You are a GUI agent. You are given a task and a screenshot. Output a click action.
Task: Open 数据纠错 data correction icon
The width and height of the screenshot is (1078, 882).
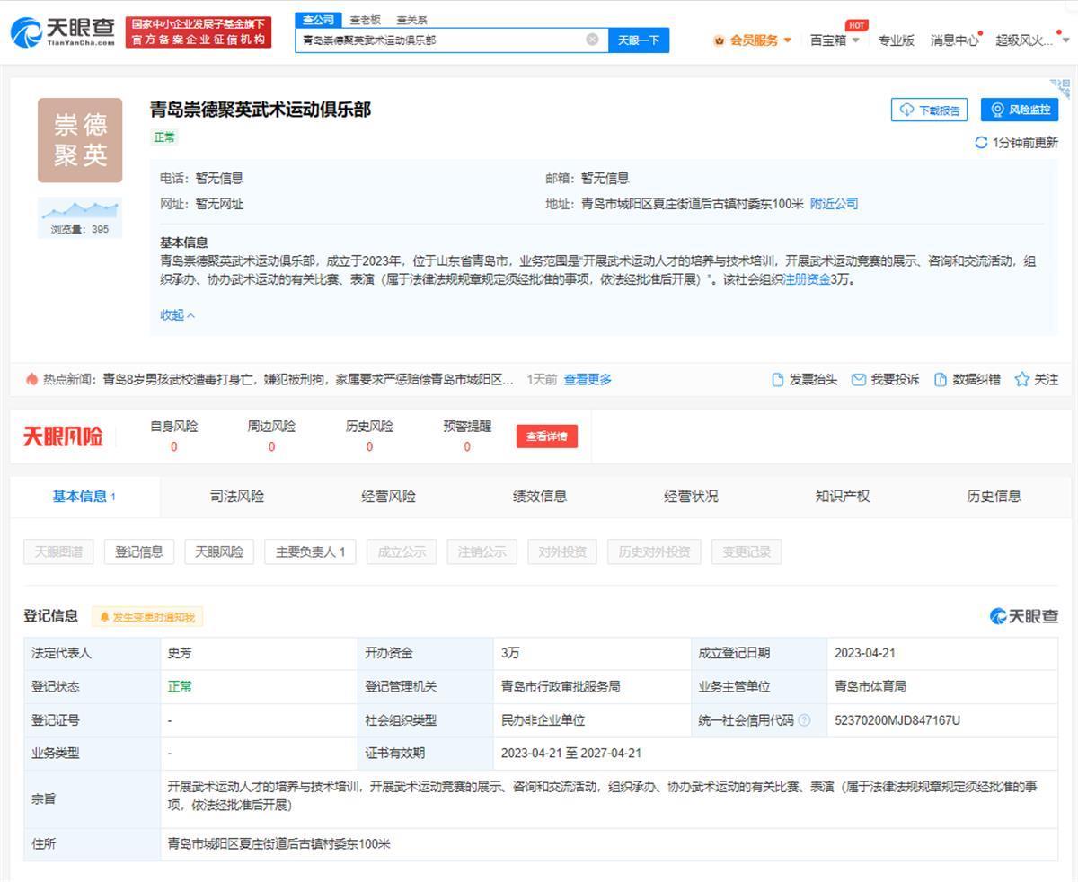coord(941,380)
